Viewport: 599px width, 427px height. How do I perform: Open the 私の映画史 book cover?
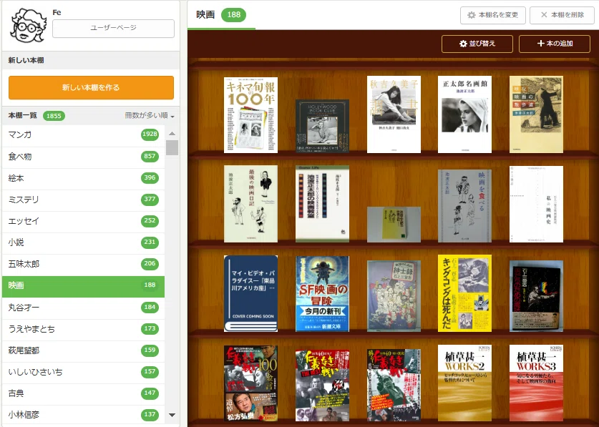(x=536, y=204)
